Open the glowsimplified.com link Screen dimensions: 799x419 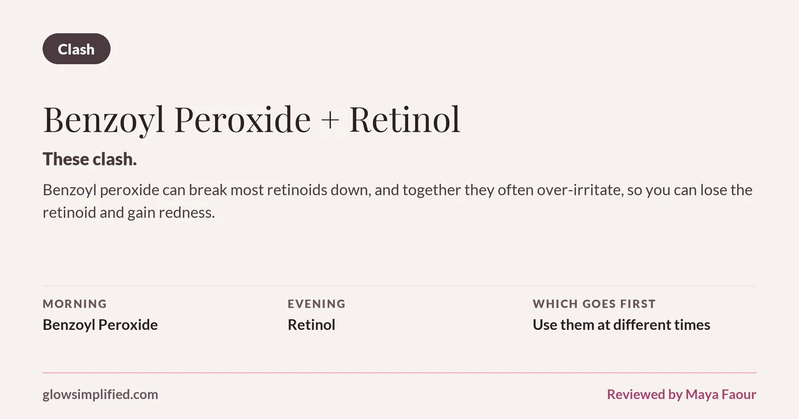pyautogui.click(x=101, y=394)
